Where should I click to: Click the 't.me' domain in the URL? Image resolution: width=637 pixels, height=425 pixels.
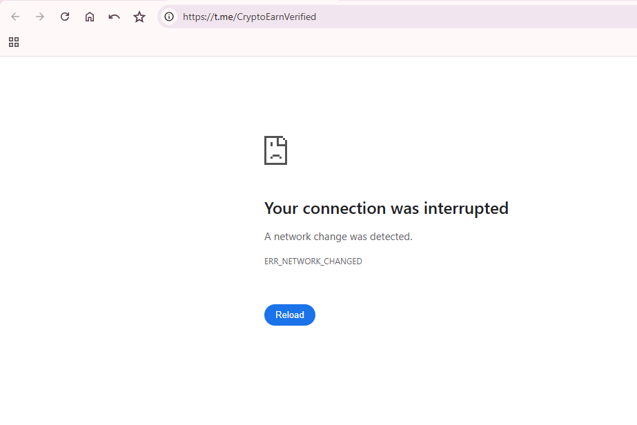222,17
